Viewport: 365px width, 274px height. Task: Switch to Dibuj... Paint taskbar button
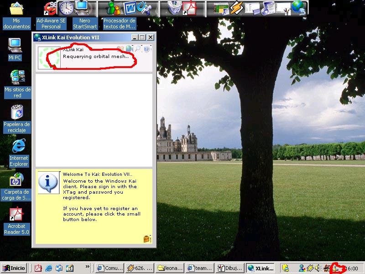230,268
